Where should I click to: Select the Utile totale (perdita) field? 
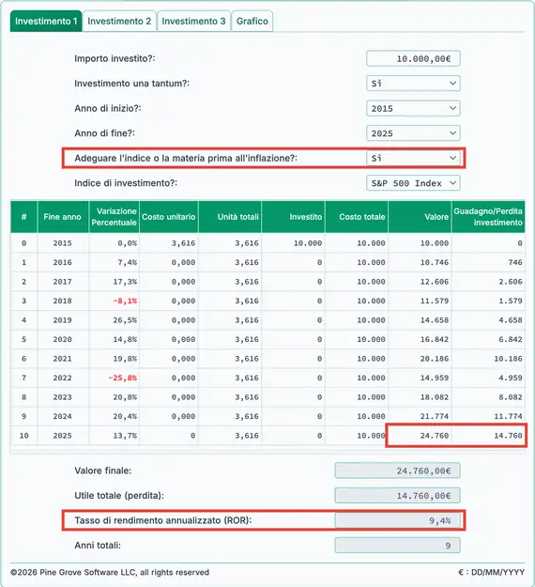tap(397, 496)
